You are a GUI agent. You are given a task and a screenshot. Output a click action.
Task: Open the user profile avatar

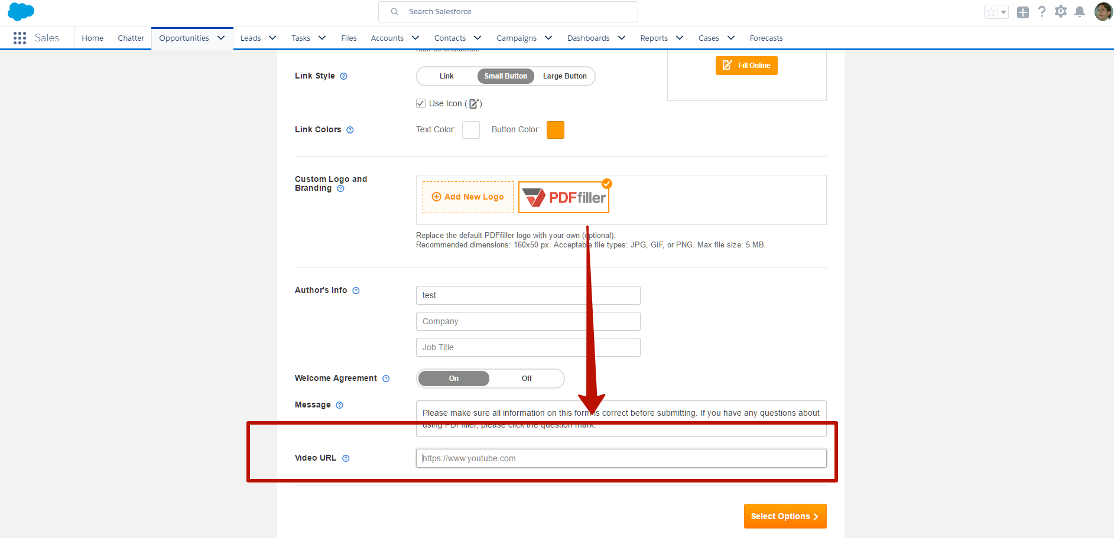[1103, 11]
